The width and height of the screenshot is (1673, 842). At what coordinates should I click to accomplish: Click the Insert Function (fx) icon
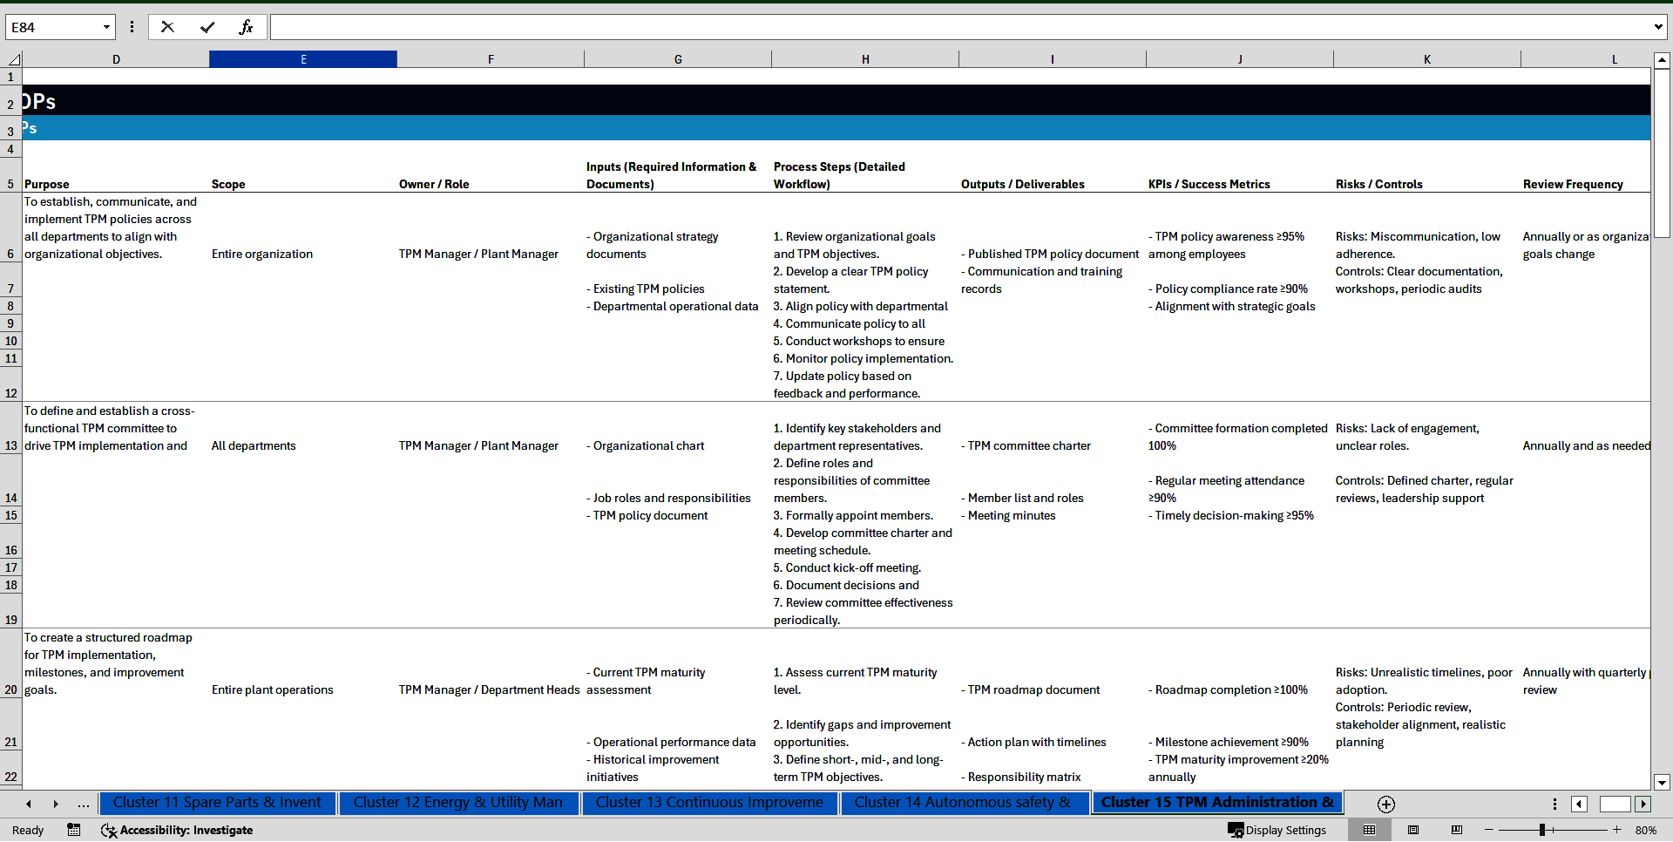coord(247,27)
